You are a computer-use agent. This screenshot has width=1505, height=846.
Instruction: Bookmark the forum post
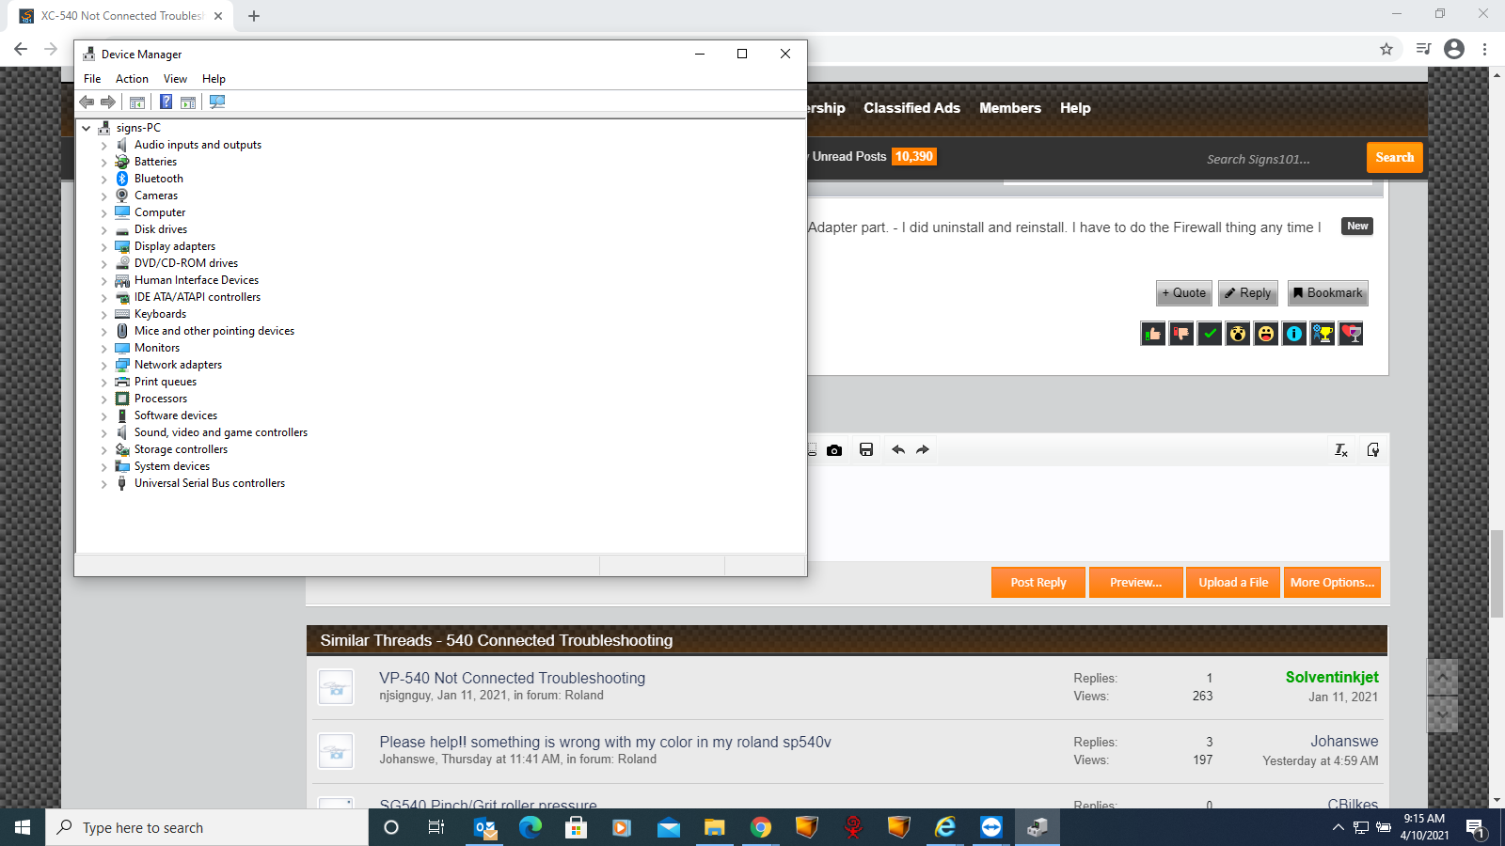pos(1327,293)
